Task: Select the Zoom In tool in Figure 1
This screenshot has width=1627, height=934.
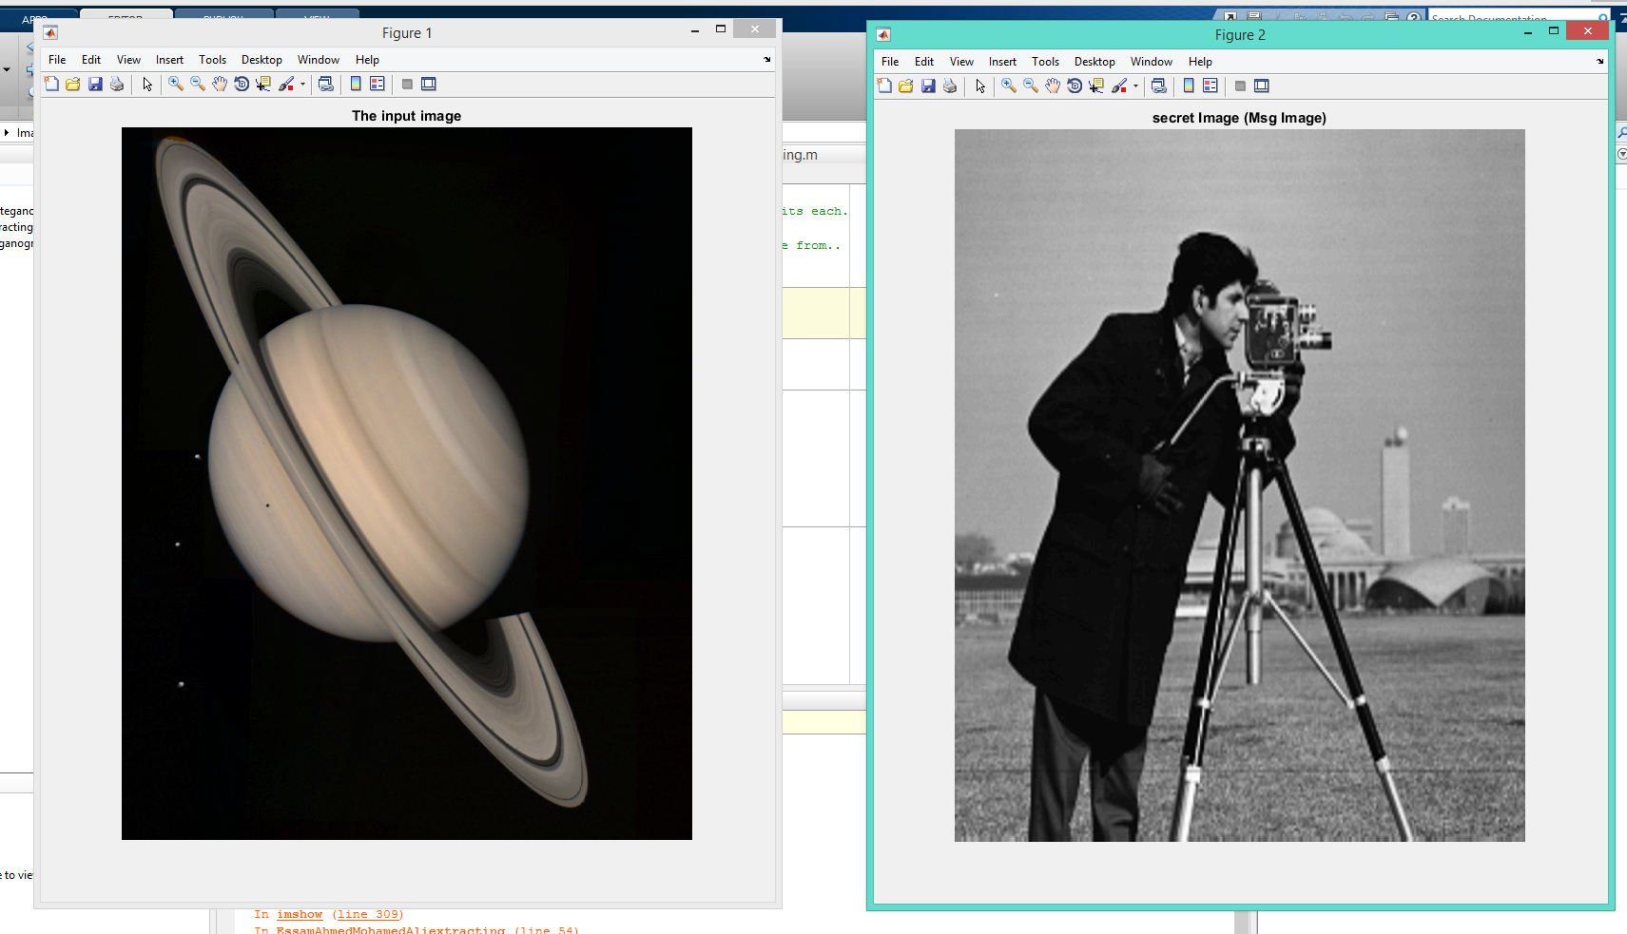Action: pyautogui.click(x=174, y=84)
